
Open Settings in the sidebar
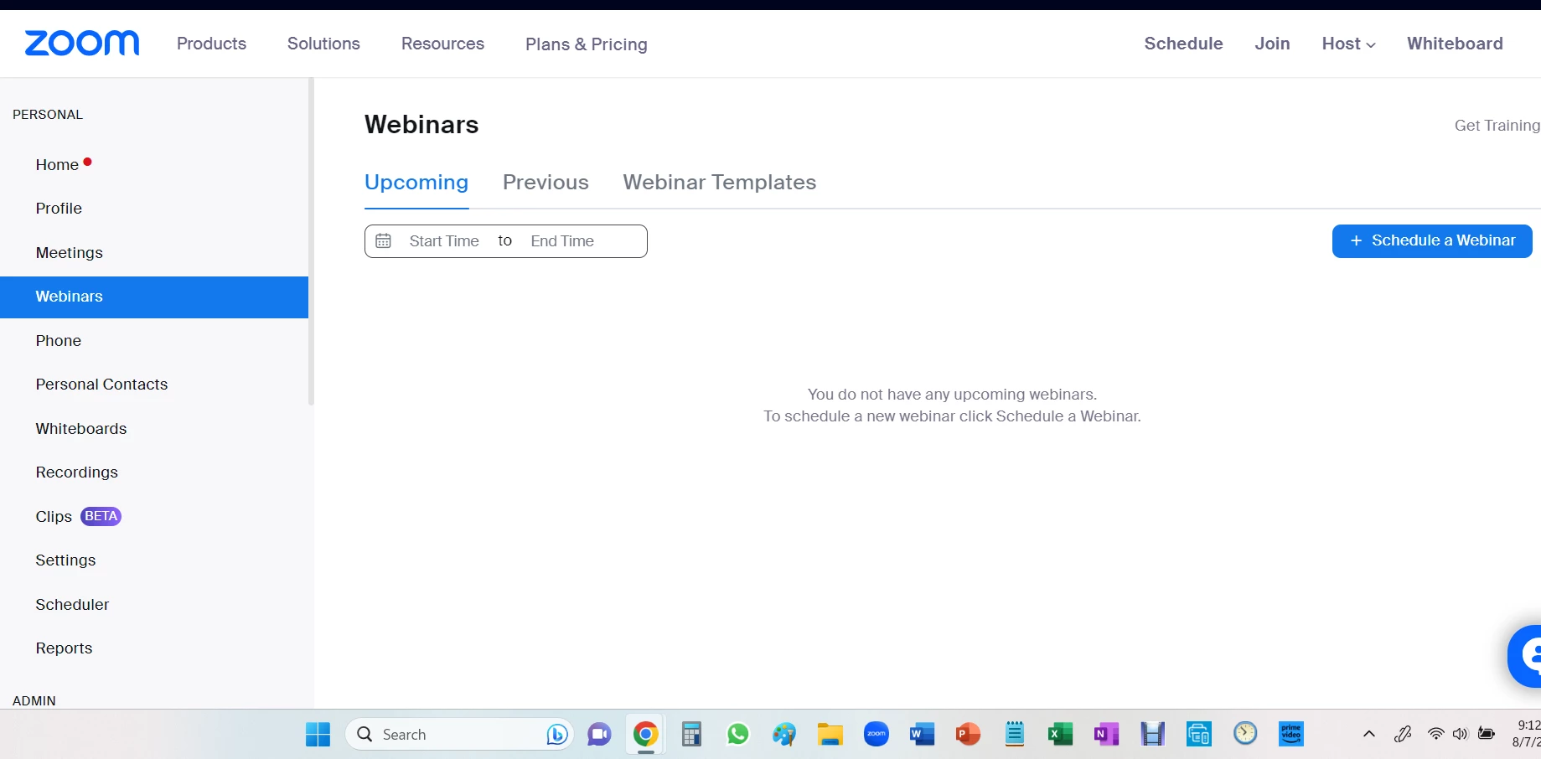(x=65, y=560)
